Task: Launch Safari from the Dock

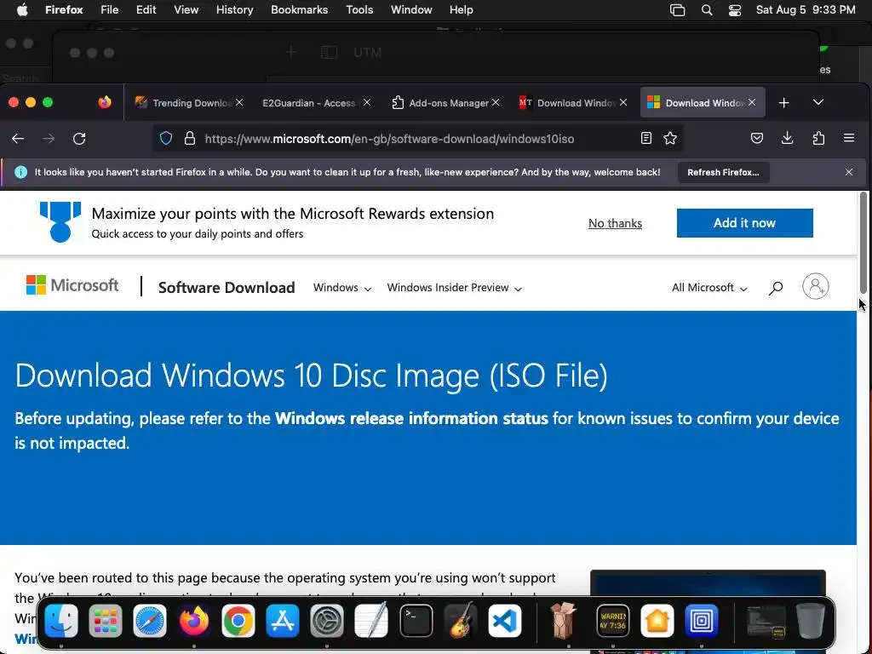Action: pyautogui.click(x=150, y=621)
